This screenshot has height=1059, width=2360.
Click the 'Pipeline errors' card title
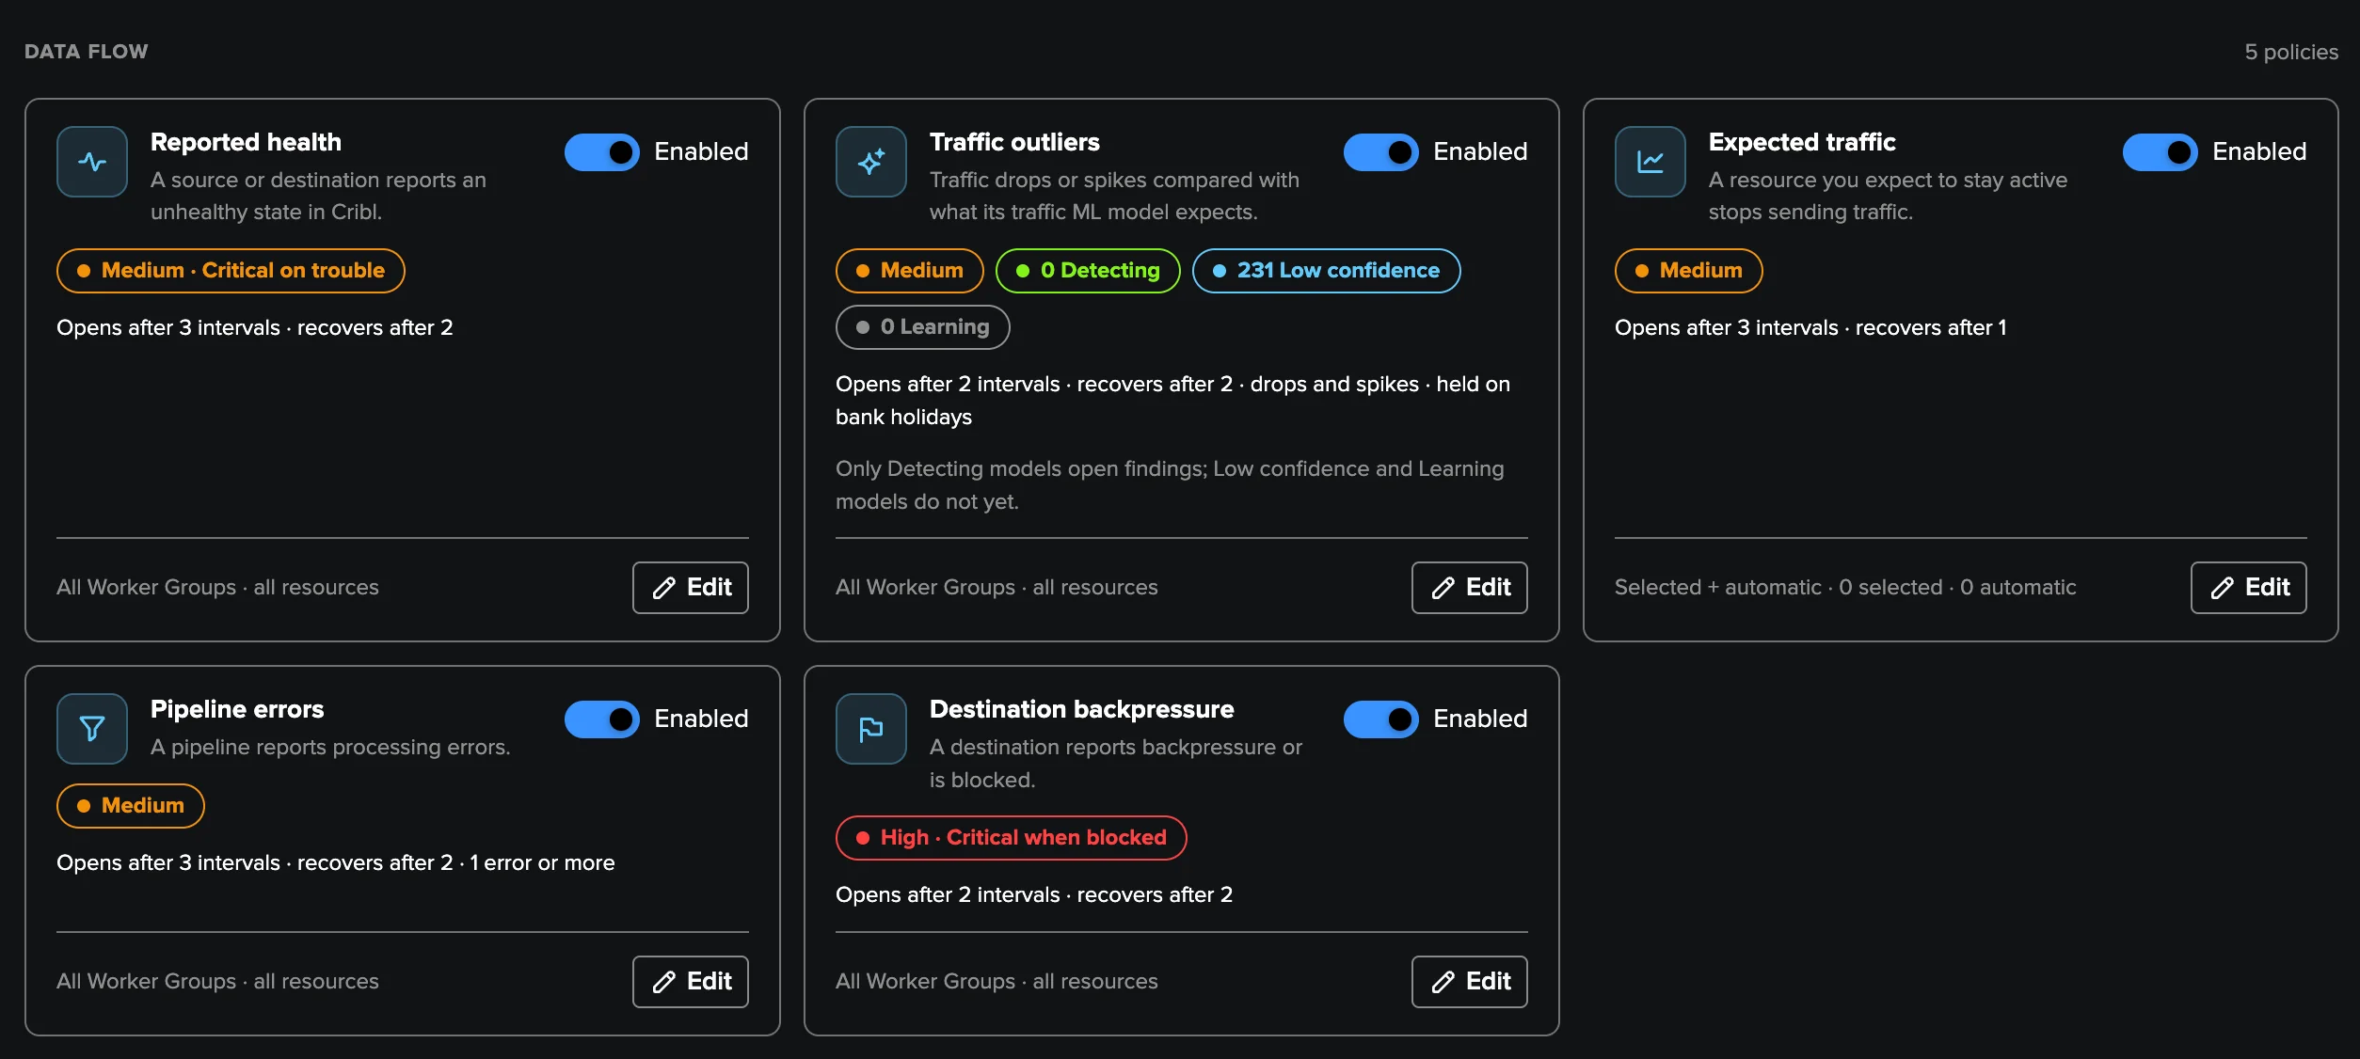pos(237,709)
